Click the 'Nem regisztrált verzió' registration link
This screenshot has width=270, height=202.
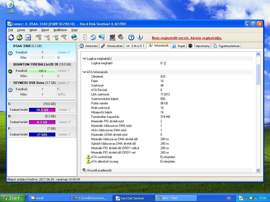click(x=187, y=38)
